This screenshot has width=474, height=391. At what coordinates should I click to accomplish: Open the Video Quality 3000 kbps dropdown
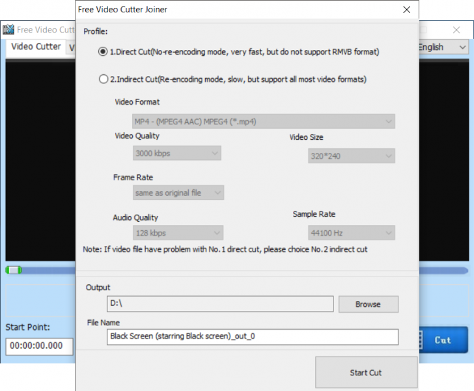(177, 153)
